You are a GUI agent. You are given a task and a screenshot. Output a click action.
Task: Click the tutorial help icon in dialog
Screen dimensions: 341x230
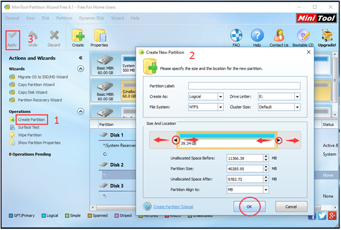click(x=147, y=207)
